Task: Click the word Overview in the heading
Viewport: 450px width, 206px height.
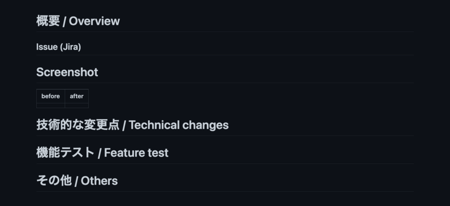Action: click(x=94, y=21)
